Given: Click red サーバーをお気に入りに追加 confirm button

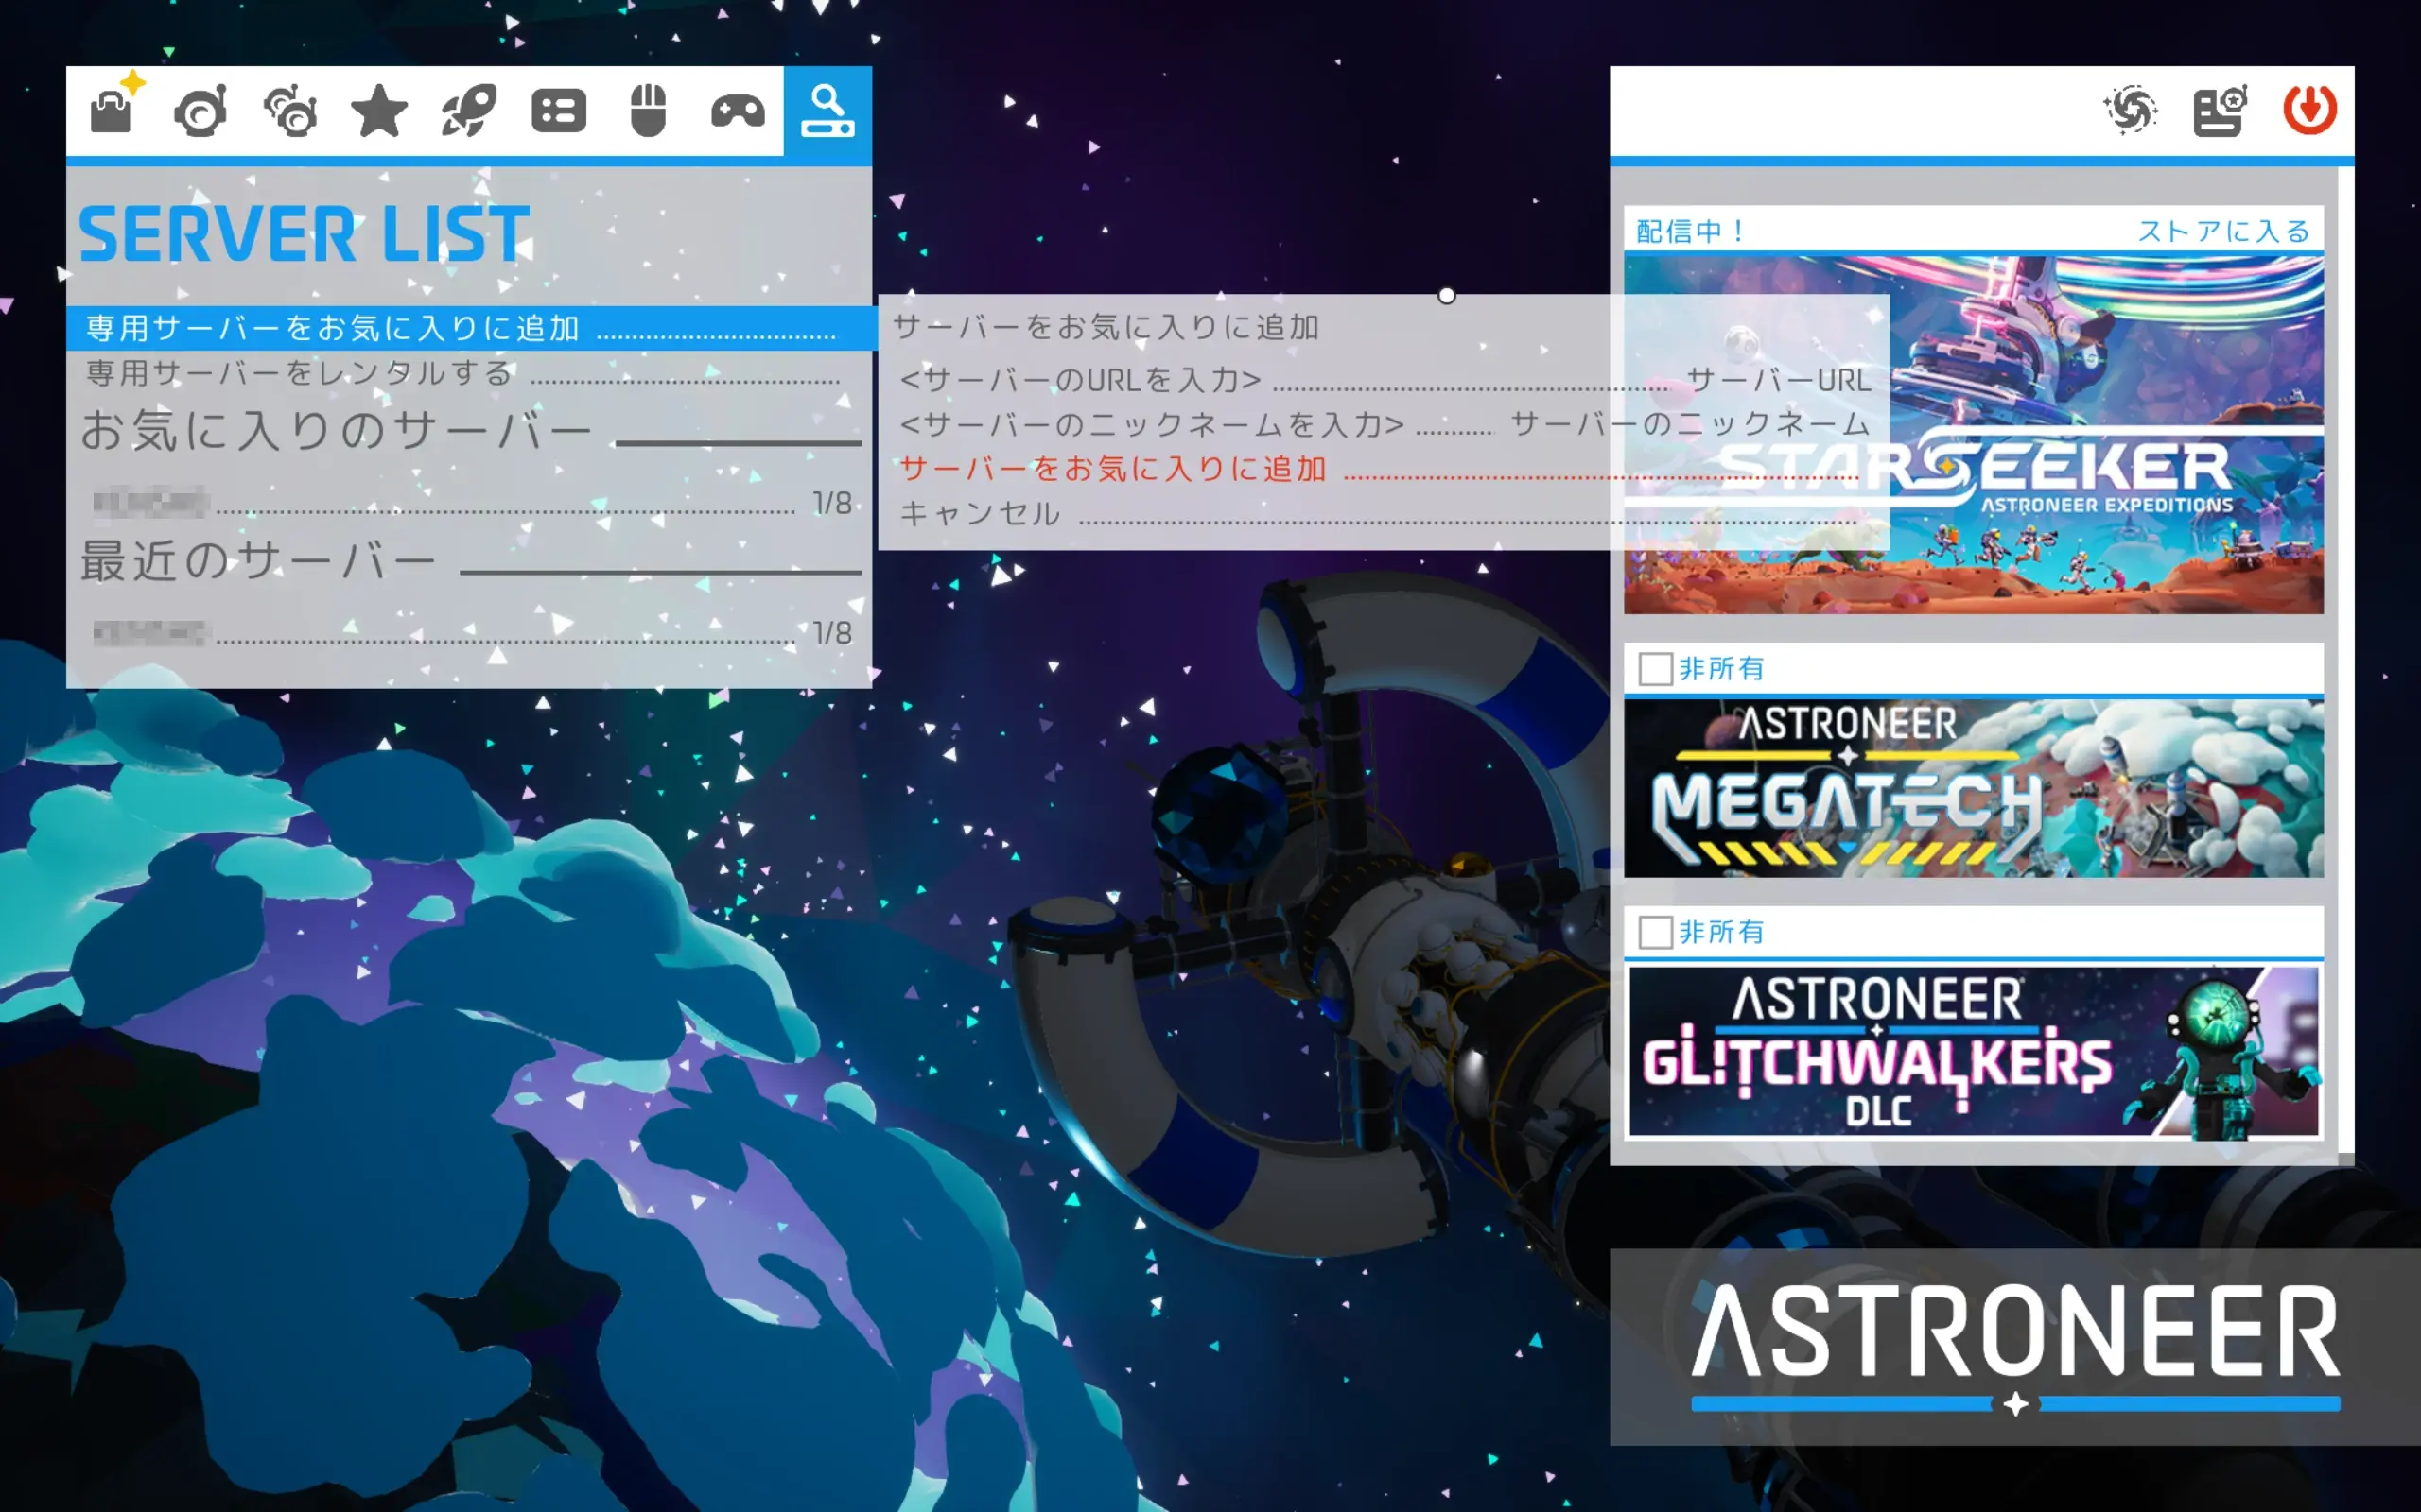Looking at the screenshot, I should pyautogui.click(x=1384, y=468).
